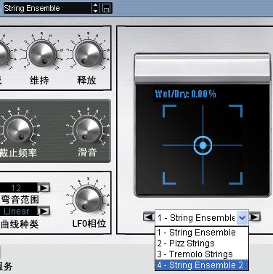273x274 pixels.
Task: Adjust the 维持 (sustain) knob
Action: point(41,54)
